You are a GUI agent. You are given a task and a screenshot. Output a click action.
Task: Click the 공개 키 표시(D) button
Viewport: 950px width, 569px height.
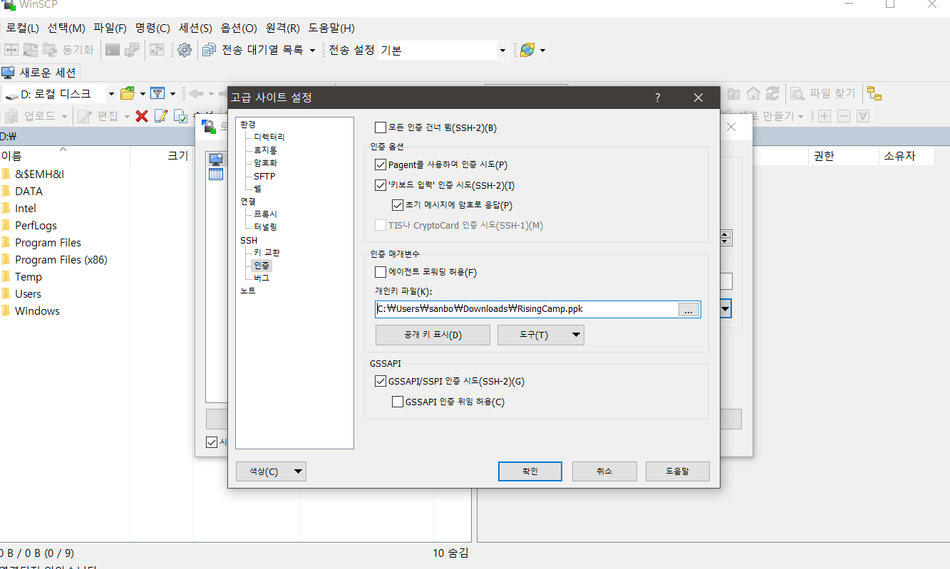pos(433,335)
